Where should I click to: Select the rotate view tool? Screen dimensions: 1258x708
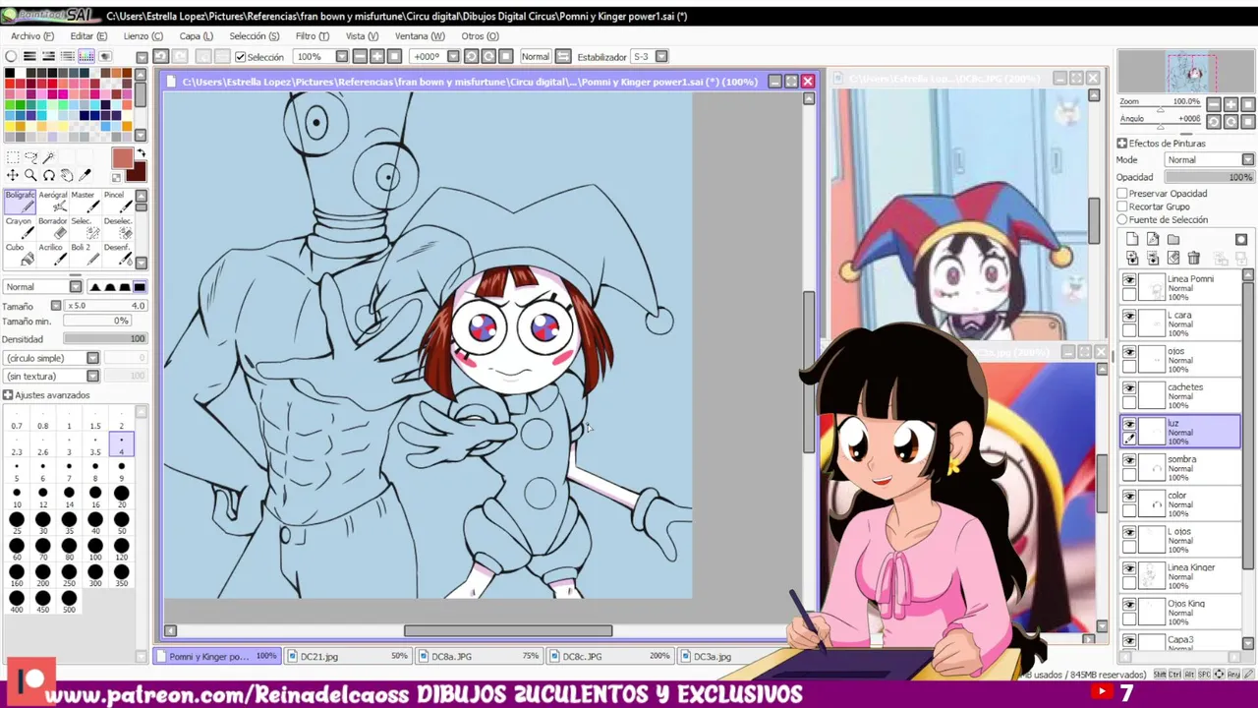[49, 175]
